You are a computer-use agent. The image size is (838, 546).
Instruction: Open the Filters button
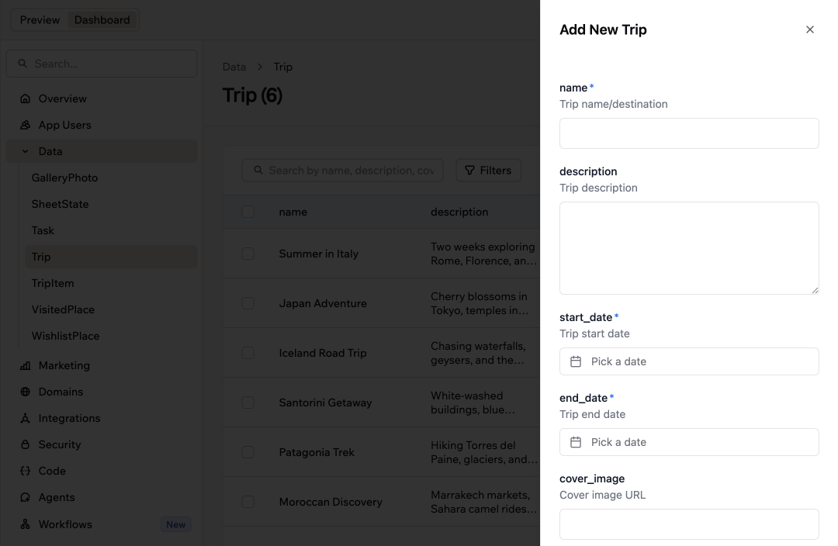(x=489, y=171)
